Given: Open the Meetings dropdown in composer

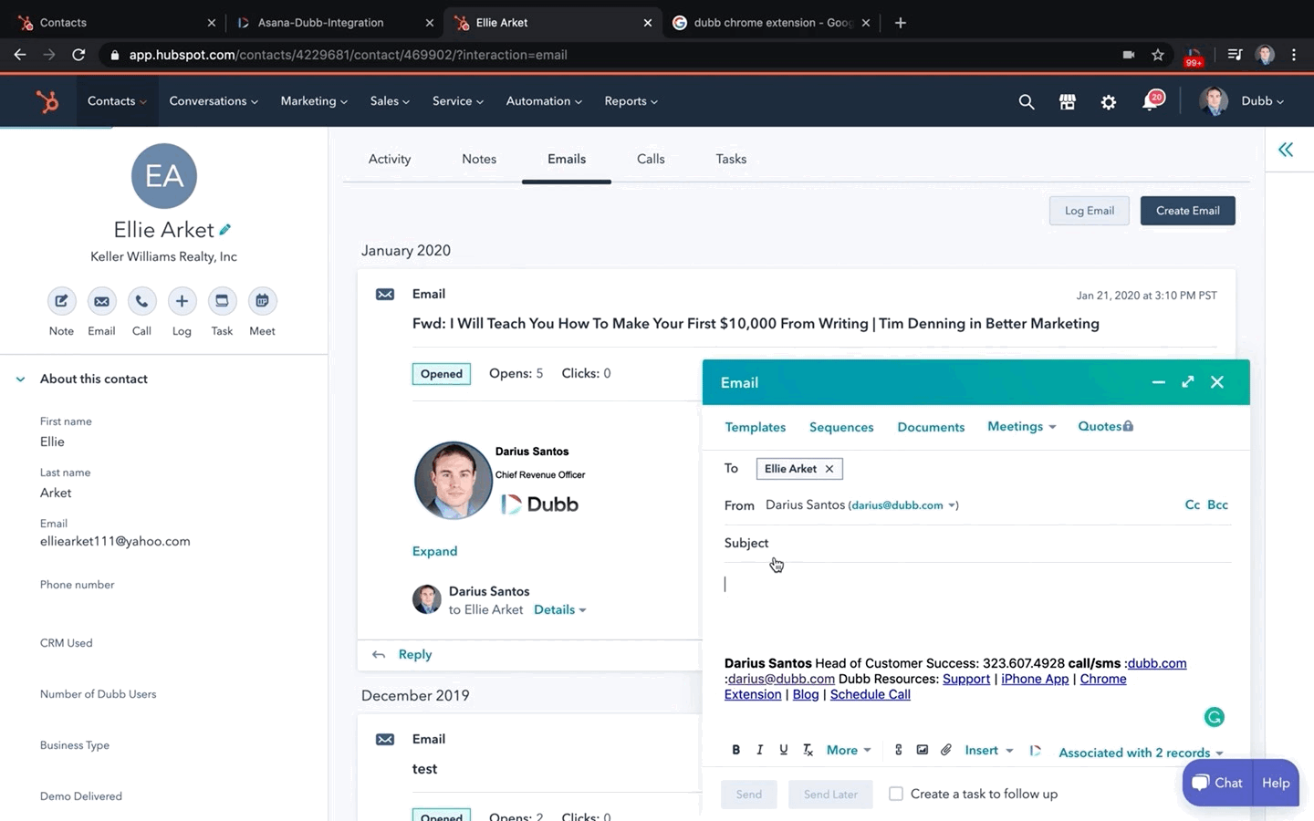Looking at the screenshot, I should pos(1021,426).
